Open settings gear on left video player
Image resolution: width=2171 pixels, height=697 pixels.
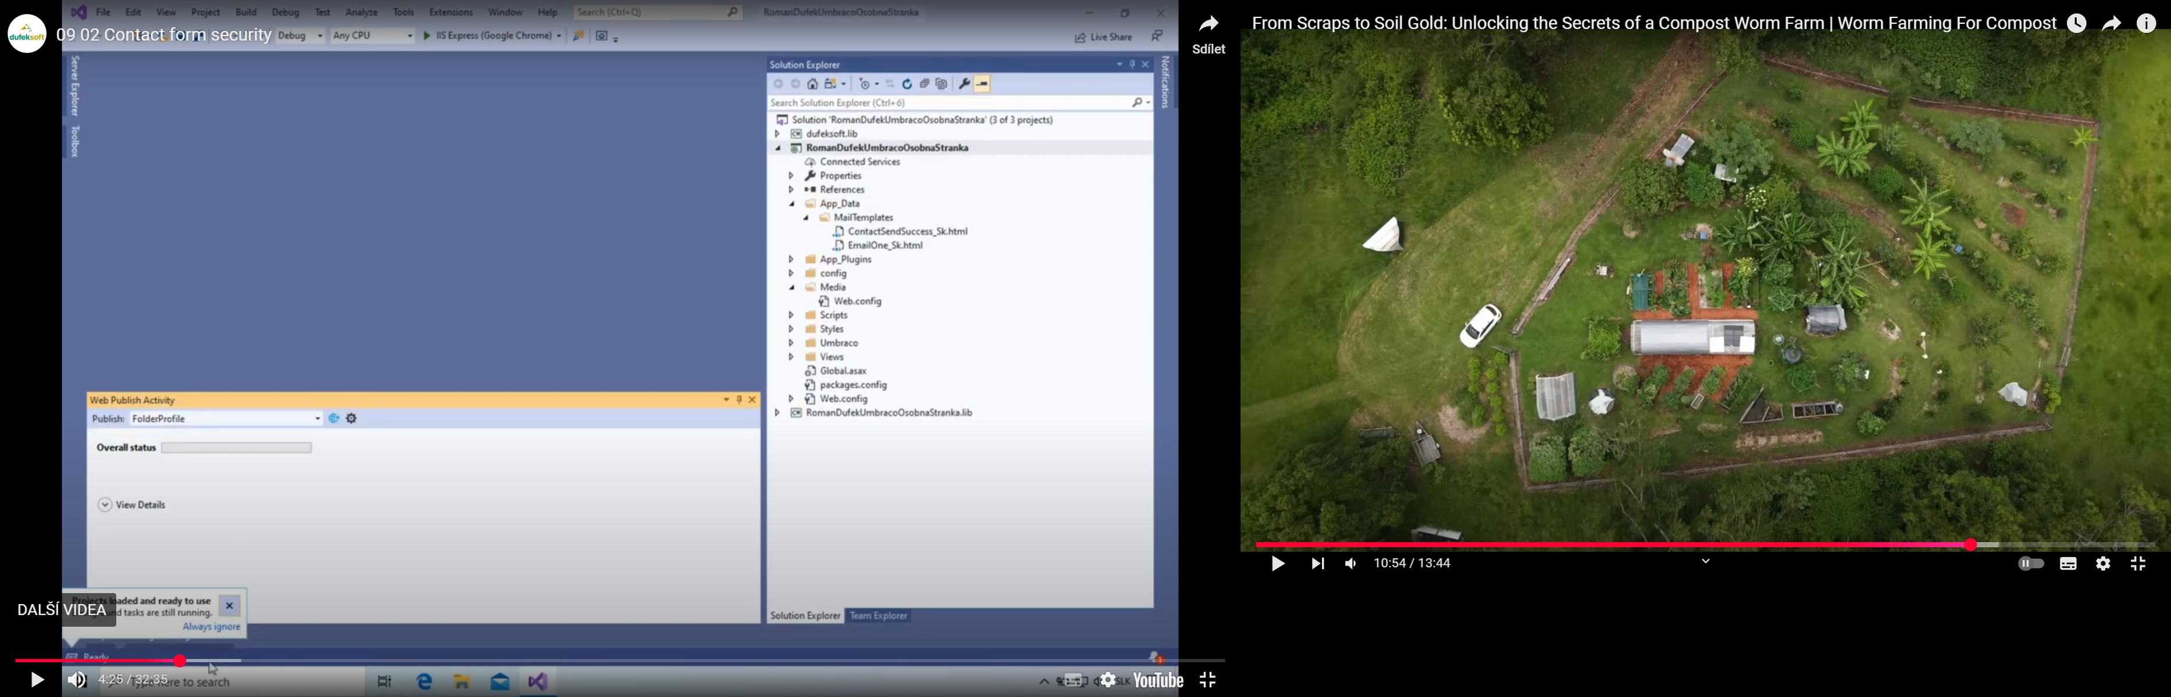(1107, 680)
